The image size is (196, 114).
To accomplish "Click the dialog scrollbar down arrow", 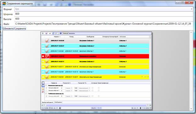I will [191, 109].
